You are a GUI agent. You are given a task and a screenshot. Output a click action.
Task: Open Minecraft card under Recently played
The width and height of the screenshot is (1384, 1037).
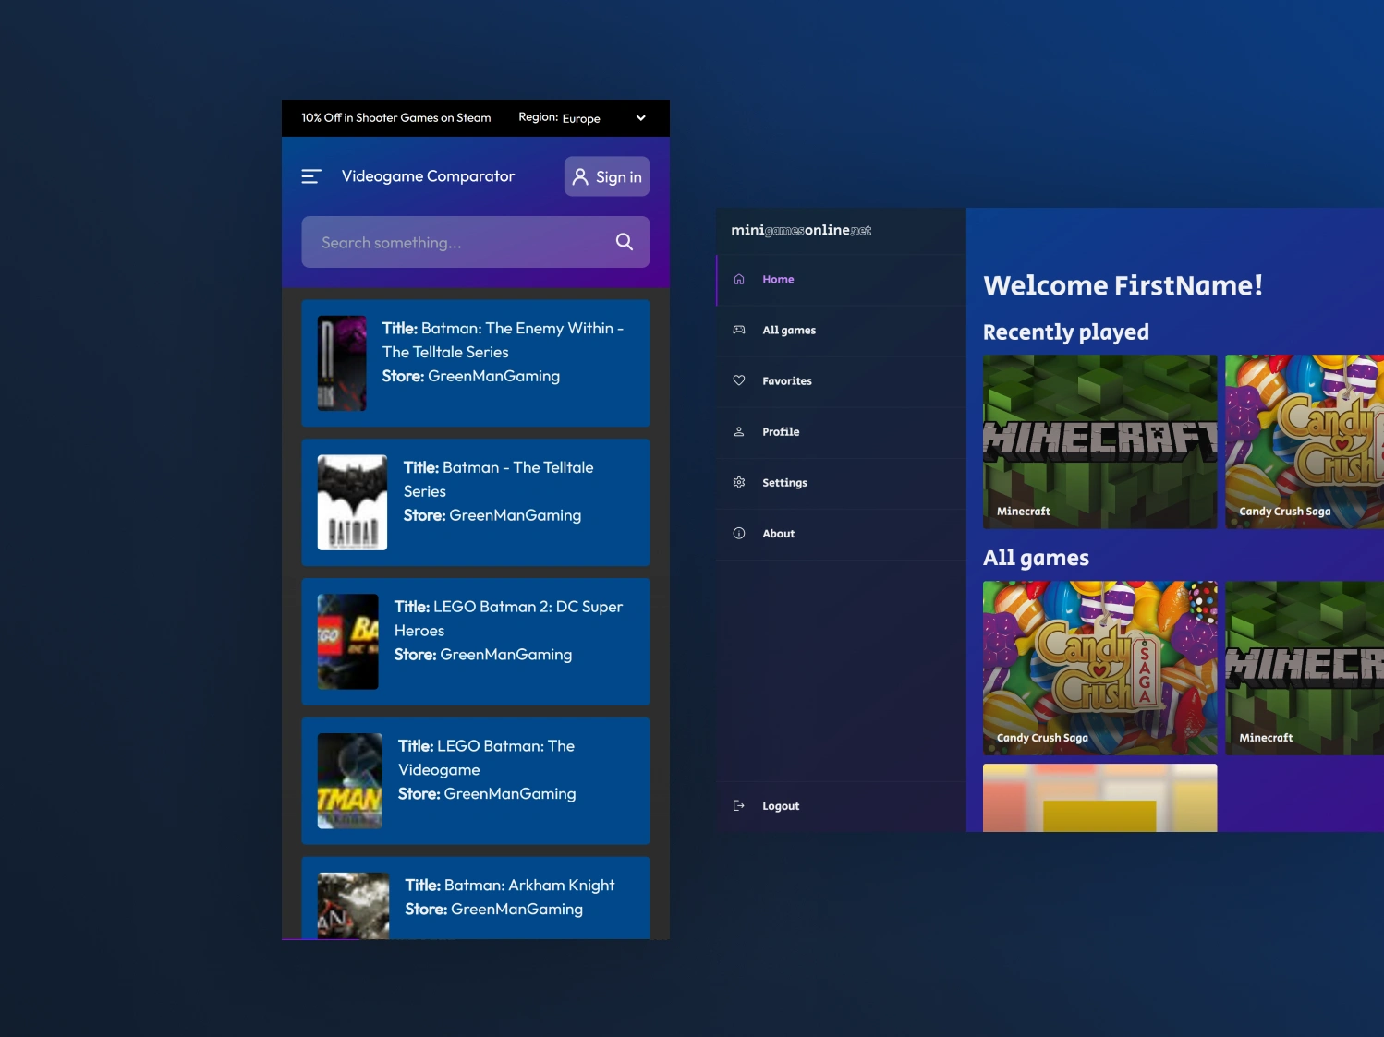(1099, 441)
